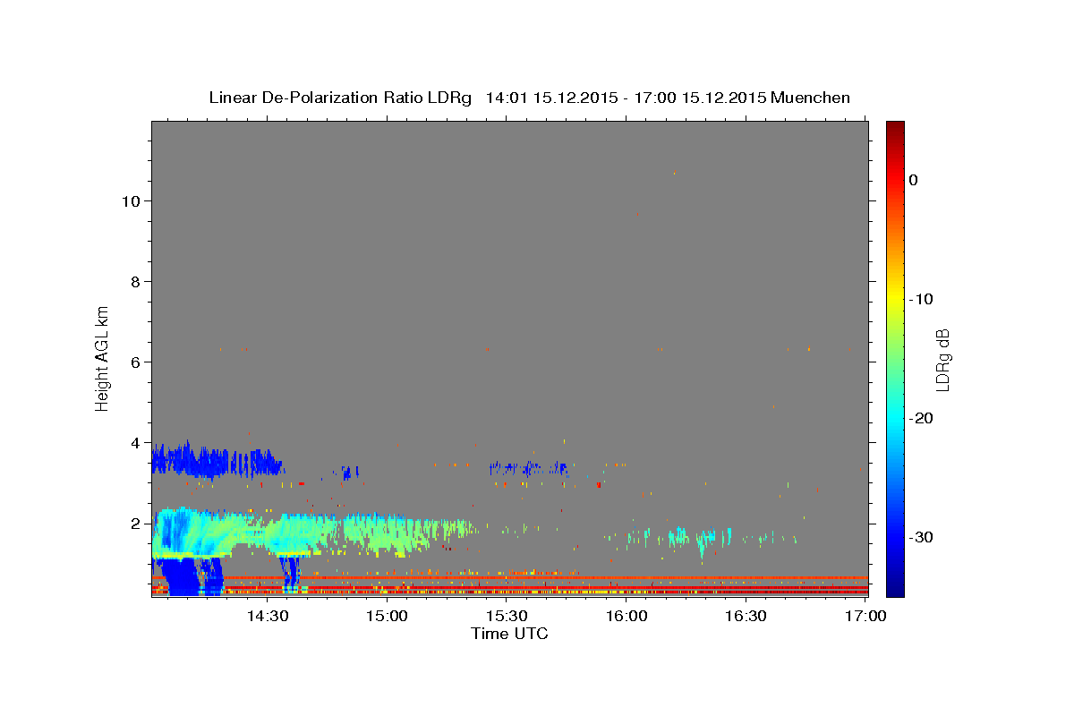Click the dark blue bottom of the colorbar
Viewport: 1074px width, 716px height.
(x=895, y=586)
